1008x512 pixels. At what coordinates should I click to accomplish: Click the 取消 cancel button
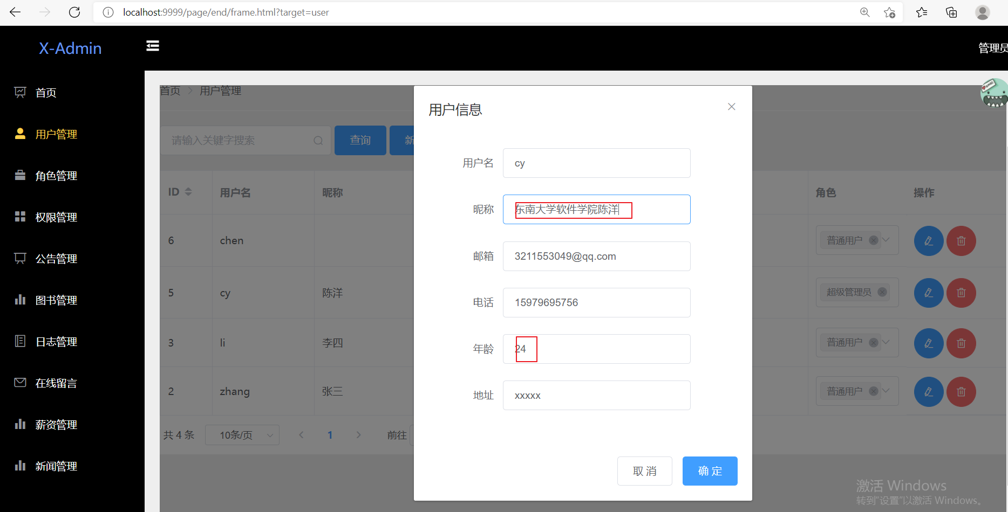click(x=645, y=471)
